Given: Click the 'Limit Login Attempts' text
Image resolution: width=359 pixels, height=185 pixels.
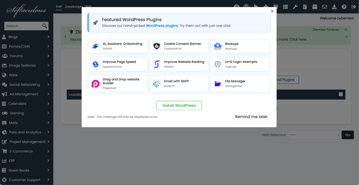Looking at the screenshot, I should coord(241,62).
